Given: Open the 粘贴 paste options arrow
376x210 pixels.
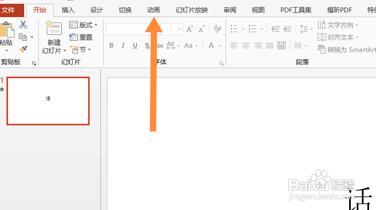Looking at the screenshot, I should point(6,51).
